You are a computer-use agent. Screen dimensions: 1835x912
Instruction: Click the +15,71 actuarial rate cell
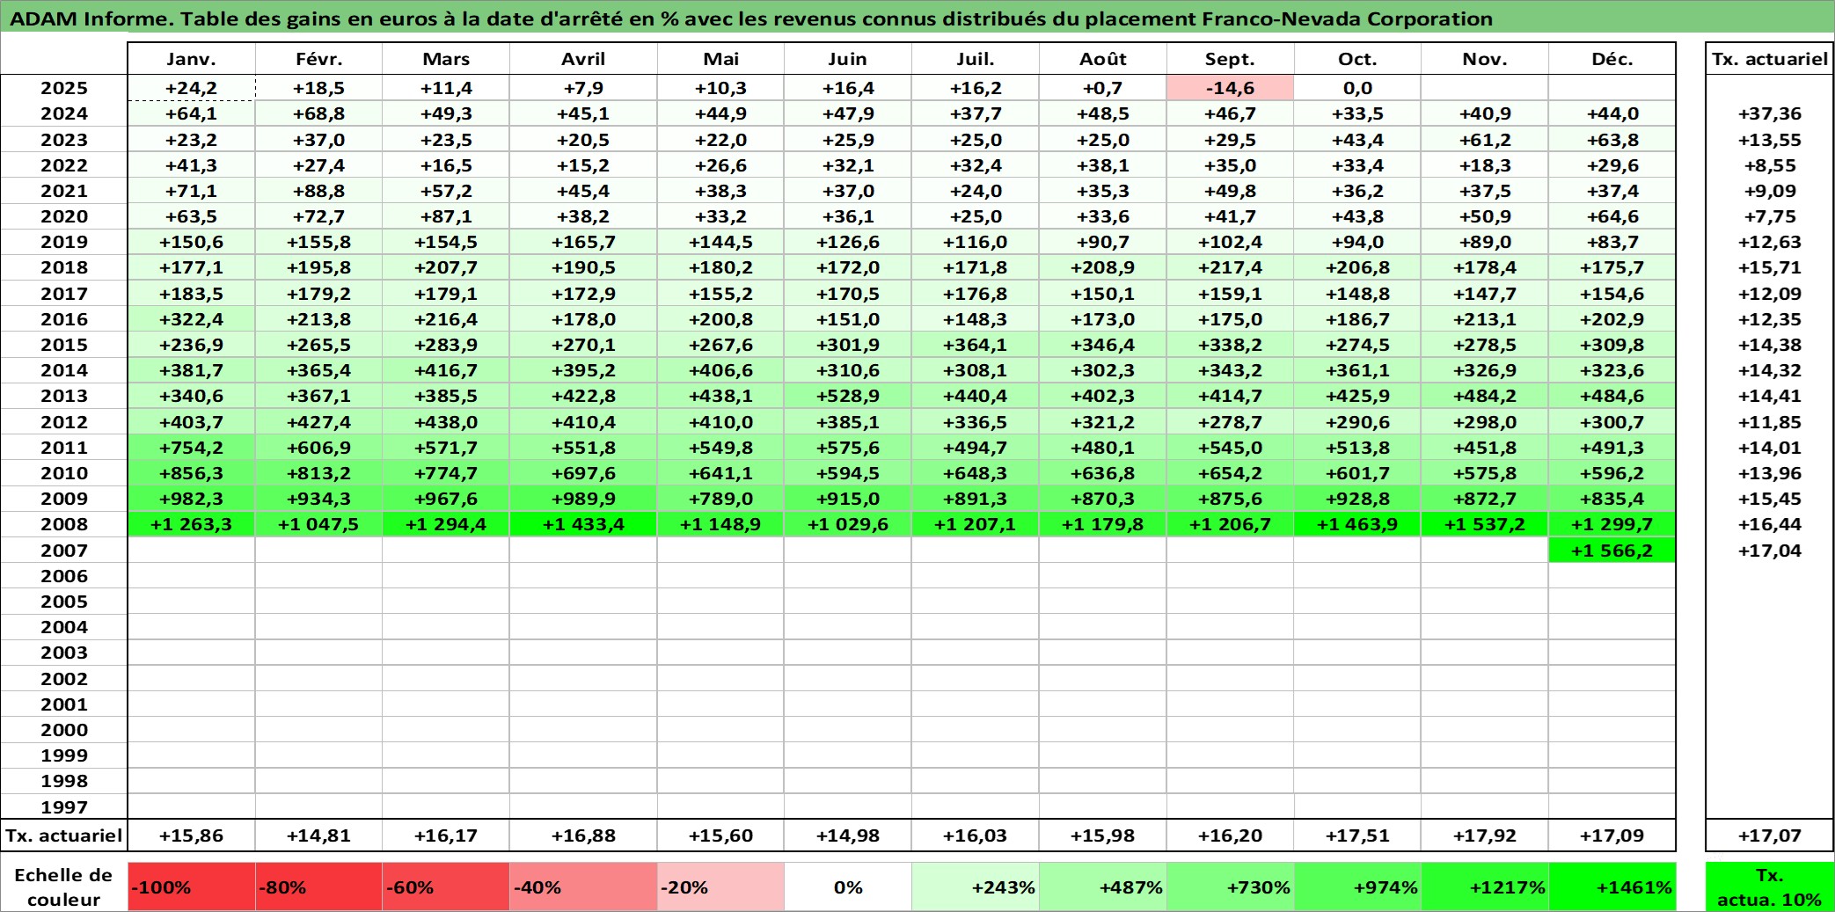(1770, 267)
